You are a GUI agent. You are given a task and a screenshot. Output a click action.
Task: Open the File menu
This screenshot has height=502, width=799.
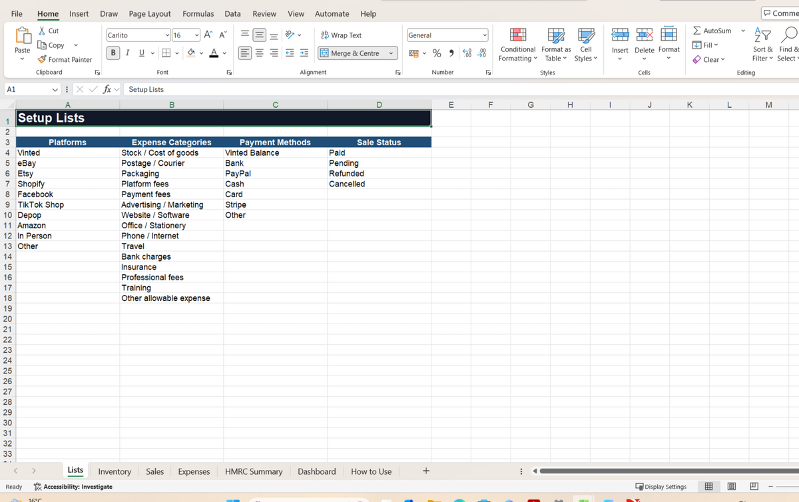pos(17,13)
